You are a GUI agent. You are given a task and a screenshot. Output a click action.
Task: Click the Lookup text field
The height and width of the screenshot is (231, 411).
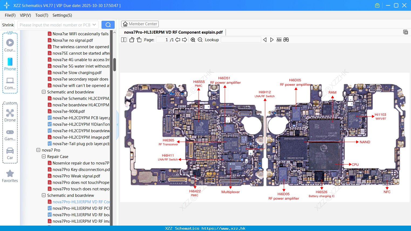(x=241, y=40)
